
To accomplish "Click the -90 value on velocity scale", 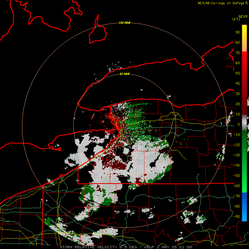I will [x=237, y=217].
